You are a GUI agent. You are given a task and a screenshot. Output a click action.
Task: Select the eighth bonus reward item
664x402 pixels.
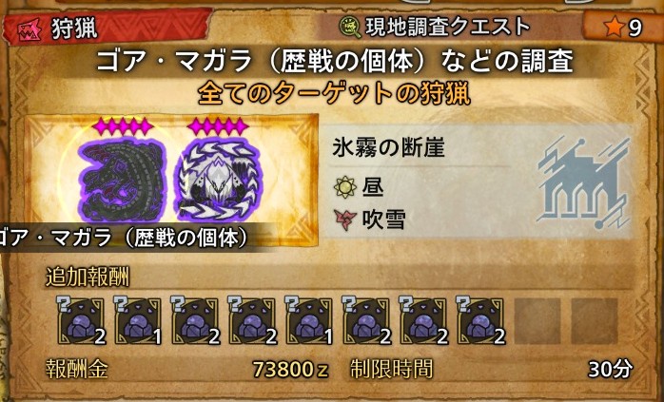pyautogui.click(x=480, y=320)
